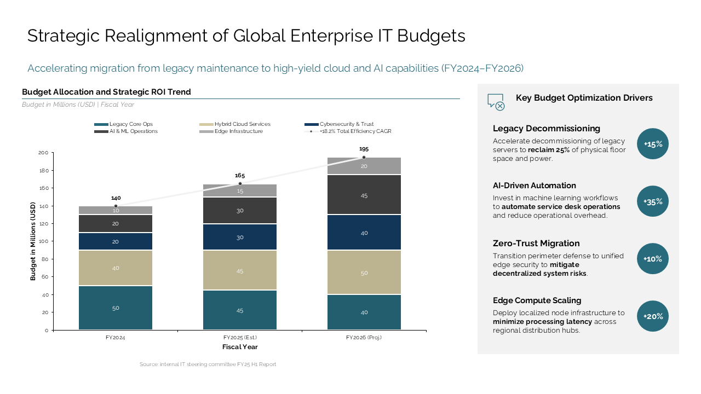Click the Cybersecurity & Trust legend swatch
701x394 pixels.
click(x=311, y=124)
